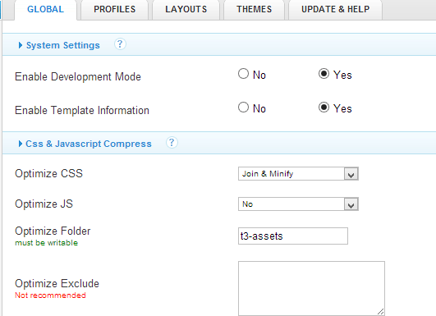Switch to the UPDATE & HELP tab
The width and height of the screenshot is (436, 316).
tap(336, 10)
